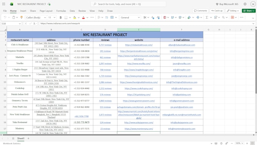Image resolution: width=257 pixels, height=145 pixels.
Task: Open the font name Calibri dropdown
Action: [x=45, y=17]
